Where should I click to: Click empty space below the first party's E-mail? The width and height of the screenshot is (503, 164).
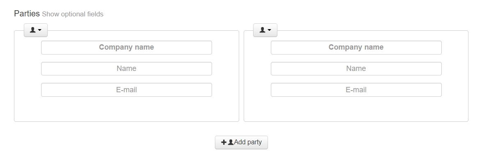point(127,109)
